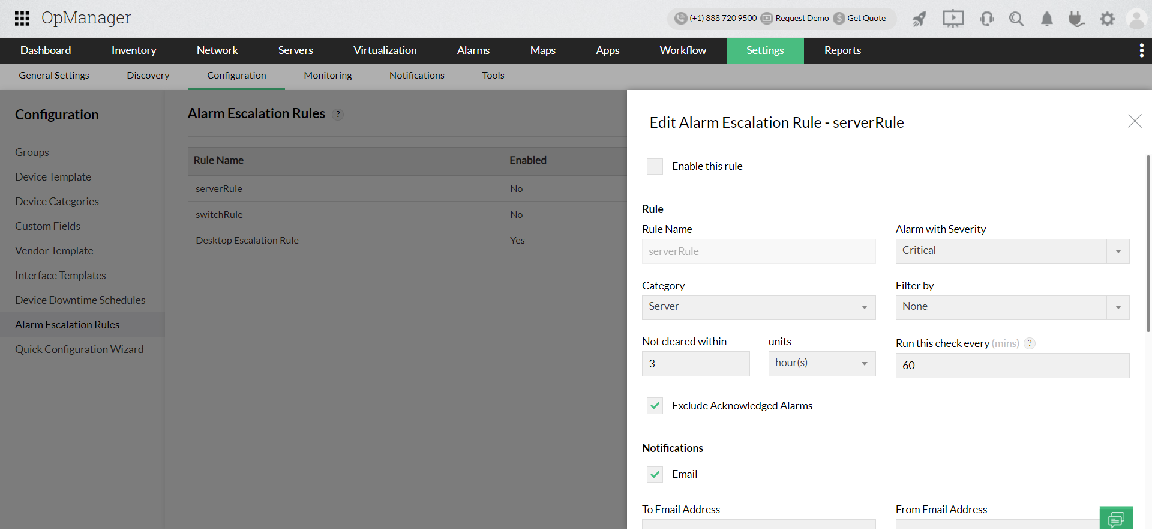This screenshot has width=1152, height=530.
Task: Uncheck Exclude Acknowledged Alarms
Action: pyautogui.click(x=655, y=406)
